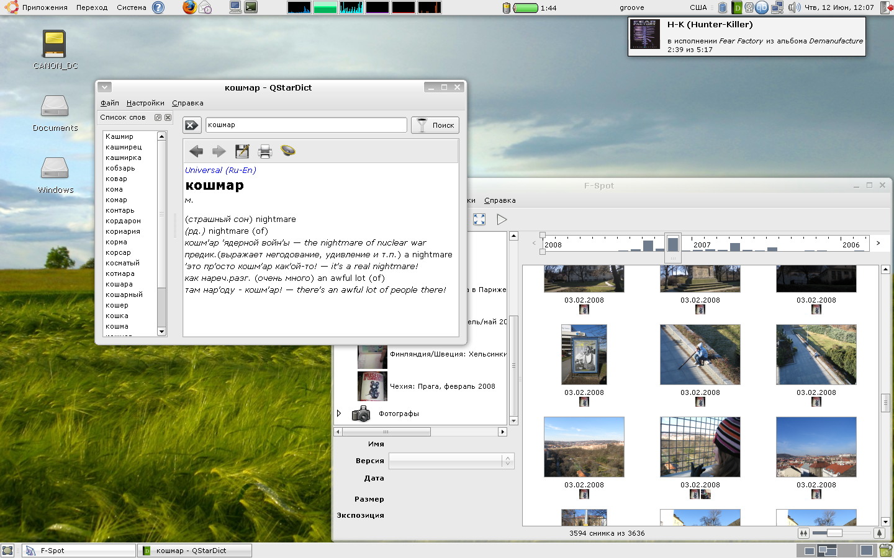Print the translation using the printer icon
Image resolution: width=894 pixels, height=558 pixels.
pyautogui.click(x=265, y=151)
